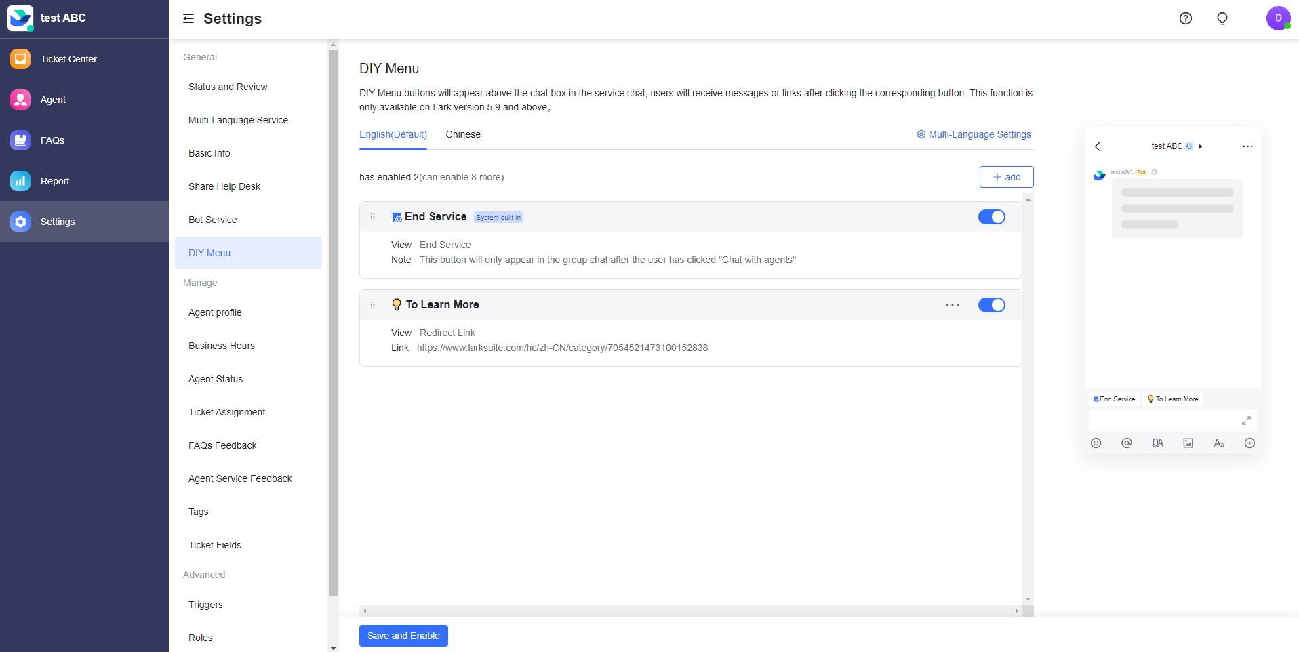Screen dimensions: 1299x652
Task: Open user avatar D menu
Action: (1279, 18)
